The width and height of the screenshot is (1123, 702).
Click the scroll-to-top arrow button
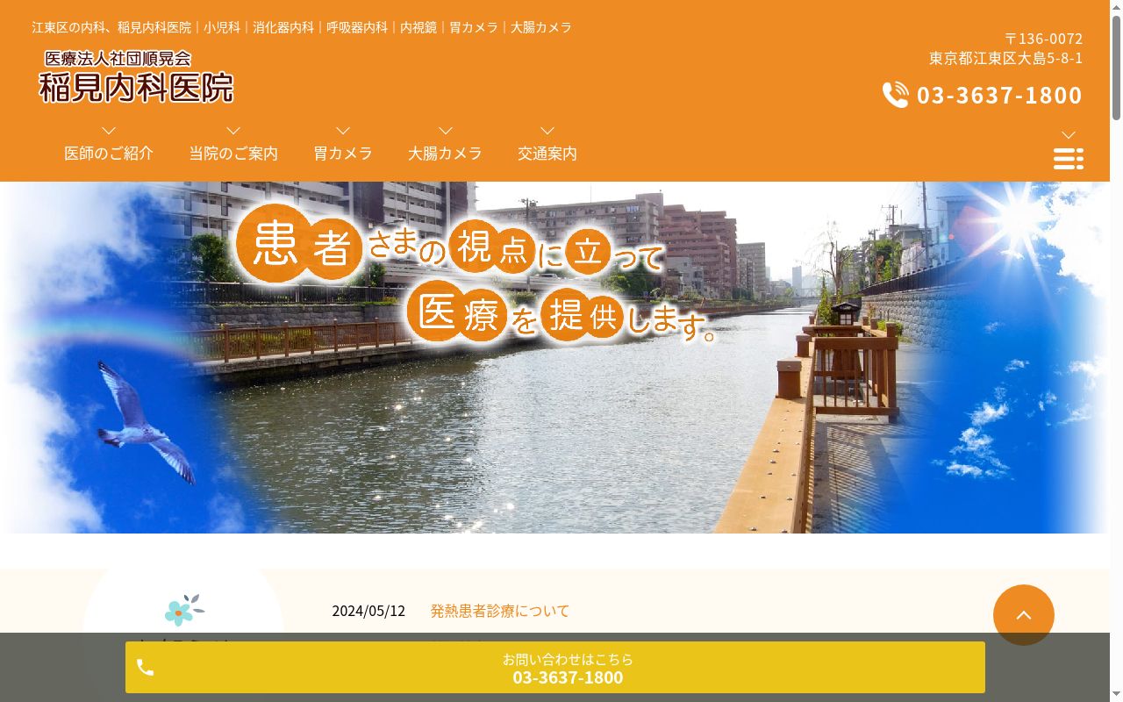[1024, 615]
